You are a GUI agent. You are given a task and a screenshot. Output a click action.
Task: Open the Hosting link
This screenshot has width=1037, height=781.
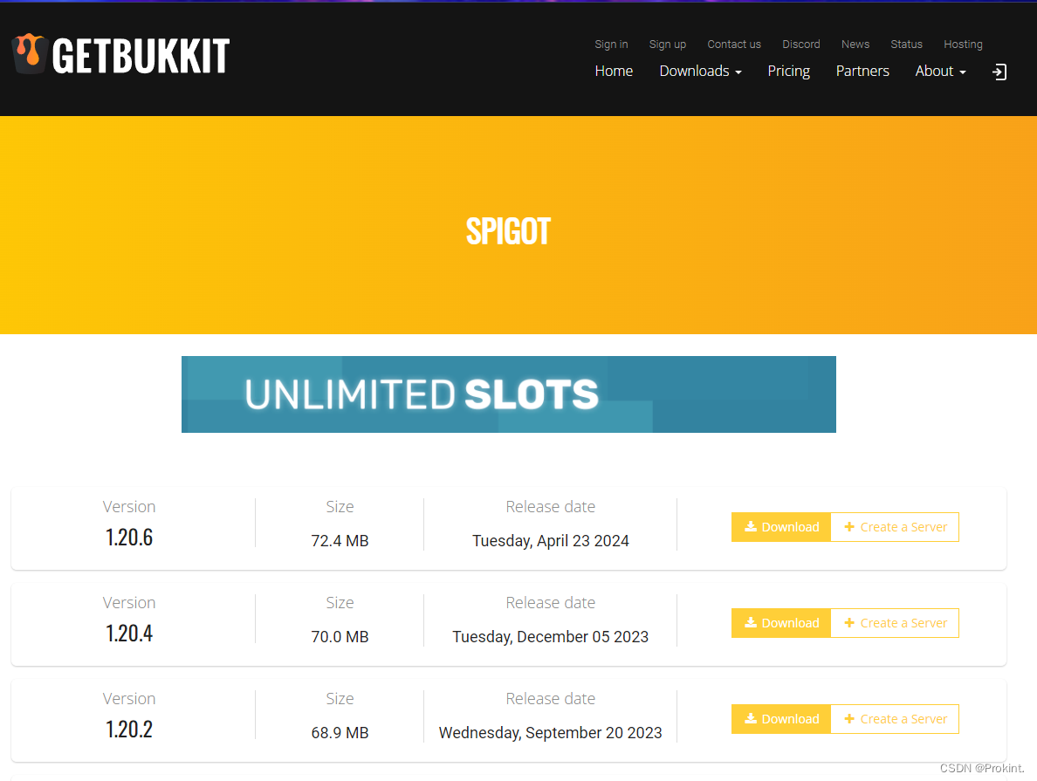tap(963, 45)
